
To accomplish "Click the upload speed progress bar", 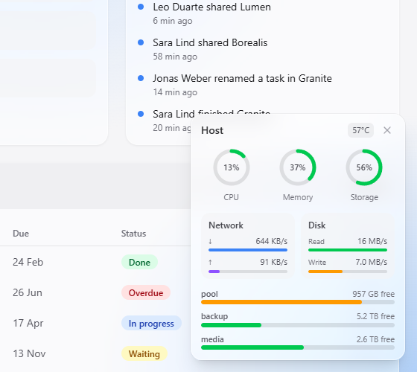I will coord(248,272).
